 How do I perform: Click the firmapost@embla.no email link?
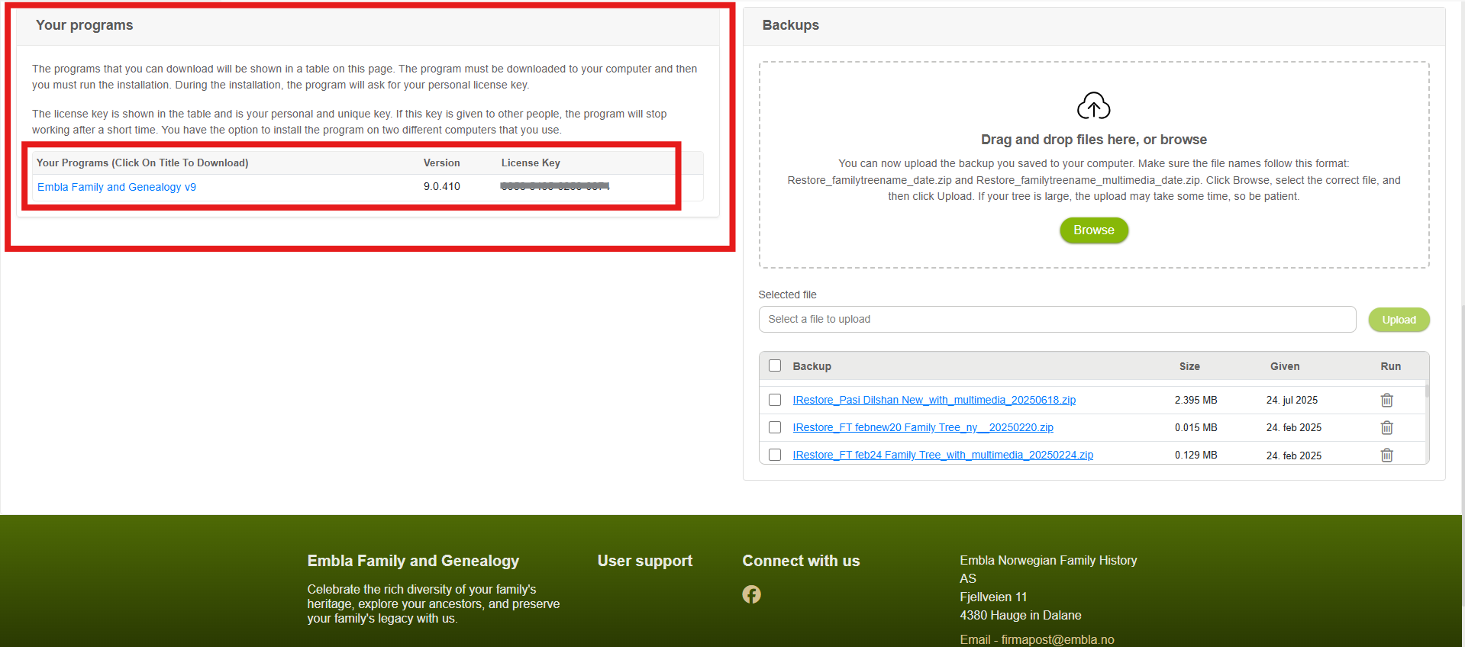click(1057, 639)
